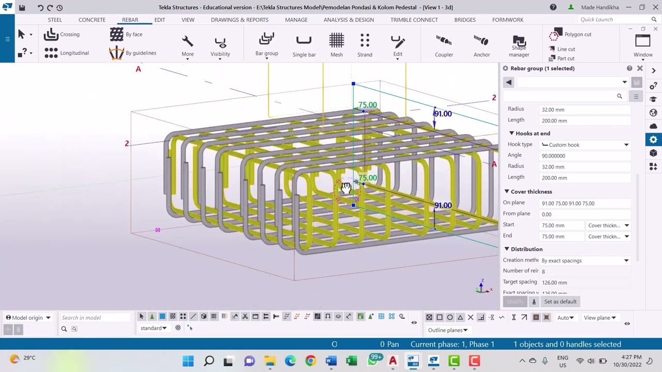
Task: Switch to the EDIT ribbon tab
Action: click(160, 20)
